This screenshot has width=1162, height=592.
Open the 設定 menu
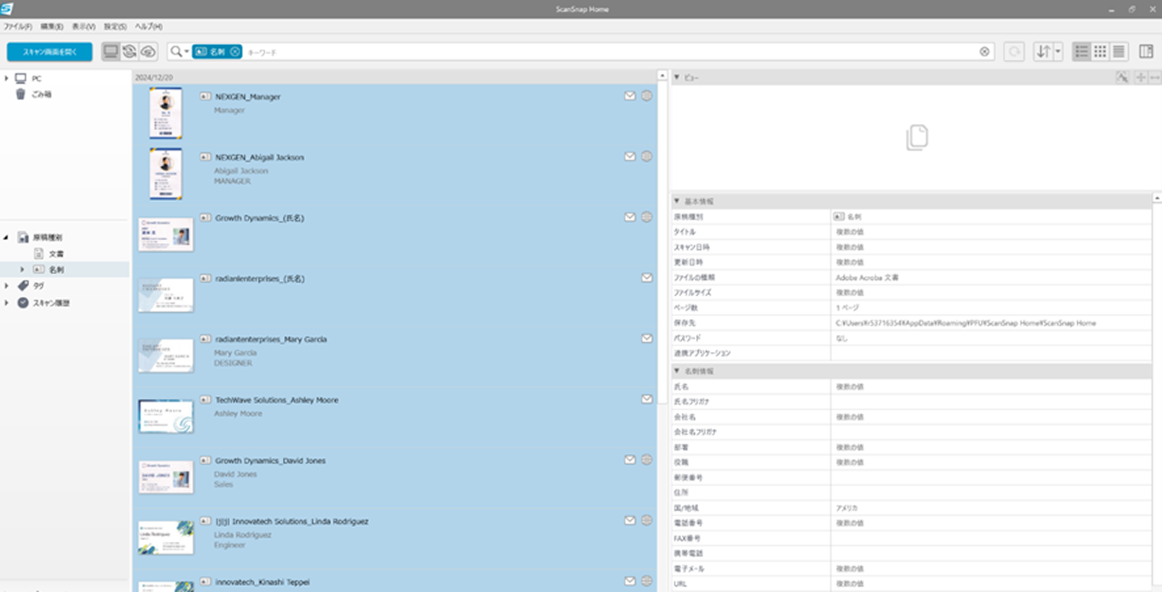pyautogui.click(x=115, y=26)
